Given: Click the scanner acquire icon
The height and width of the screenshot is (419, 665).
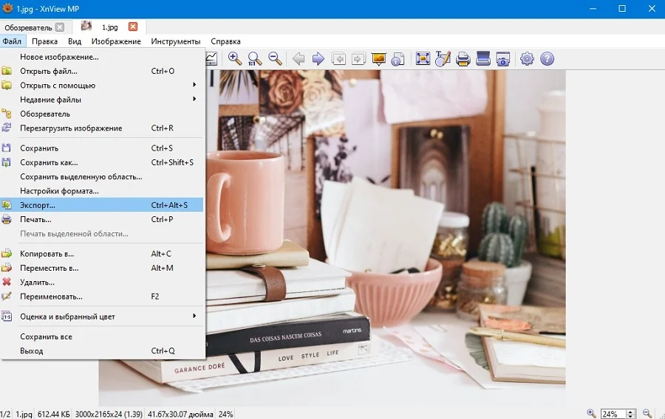Looking at the screenshot, I should click(482, 58).
